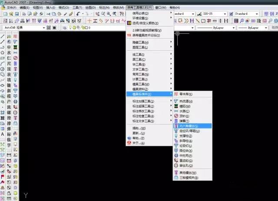Click the New drawing icon
The height and width of the screenshot is (201, 278).
pos(6,14)
